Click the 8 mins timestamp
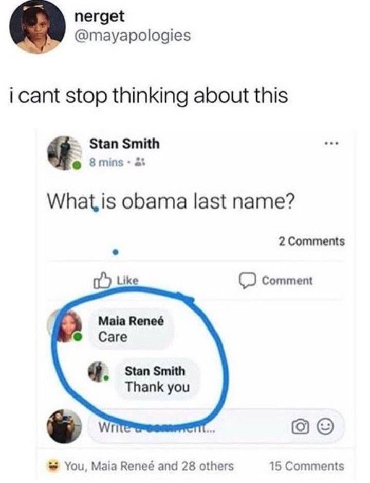Image resolution: width=370 pixels, height=483 pixels. click(x=106, y=162)
